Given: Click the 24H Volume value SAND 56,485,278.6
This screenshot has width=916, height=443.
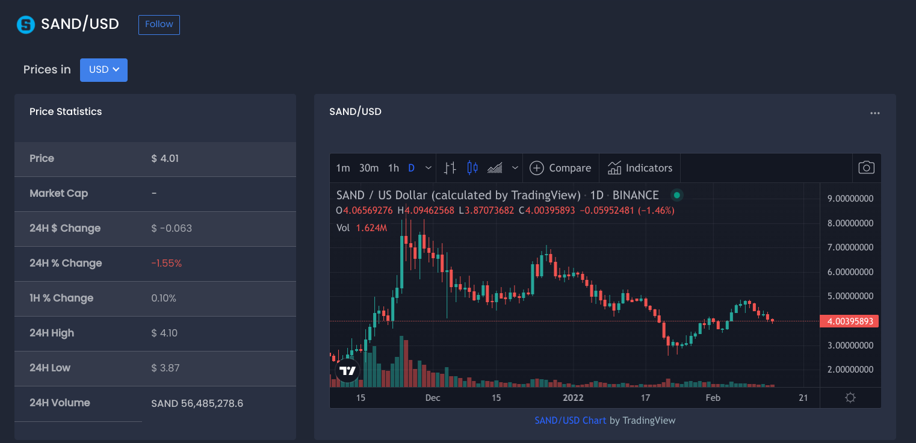Looking at the screenshot, I should [x=197, y=403].
